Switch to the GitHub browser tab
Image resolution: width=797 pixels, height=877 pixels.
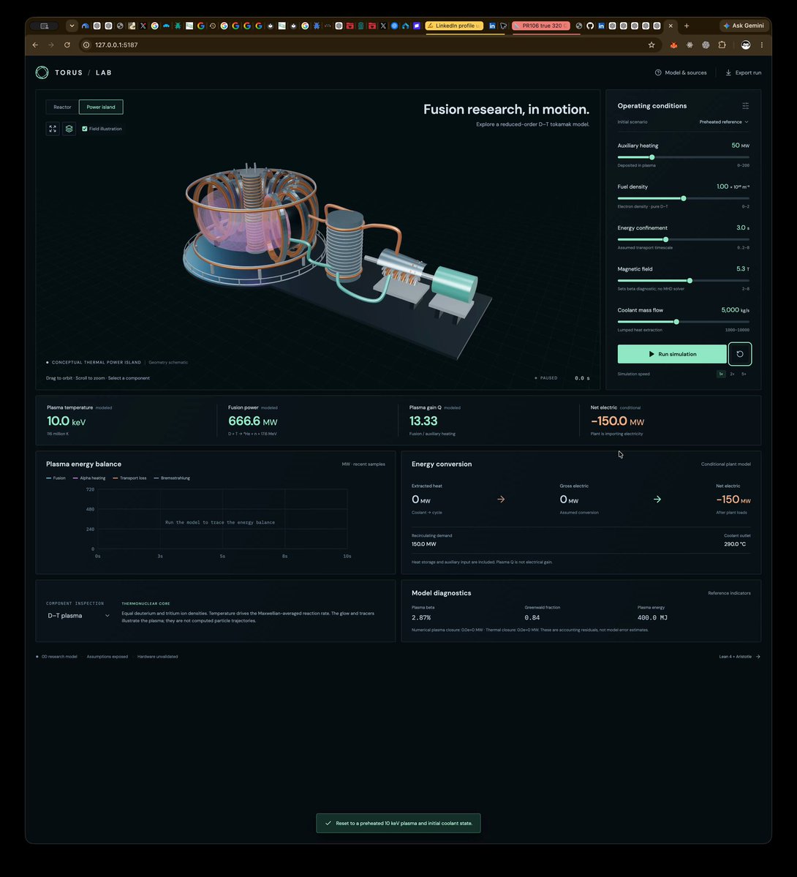(590, 26)
